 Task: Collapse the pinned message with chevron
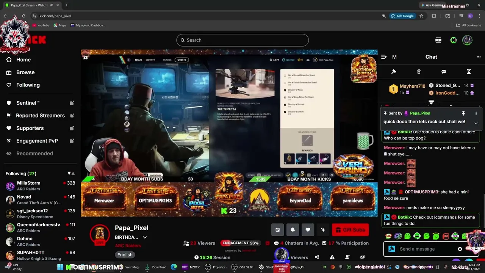coord(476,123)
